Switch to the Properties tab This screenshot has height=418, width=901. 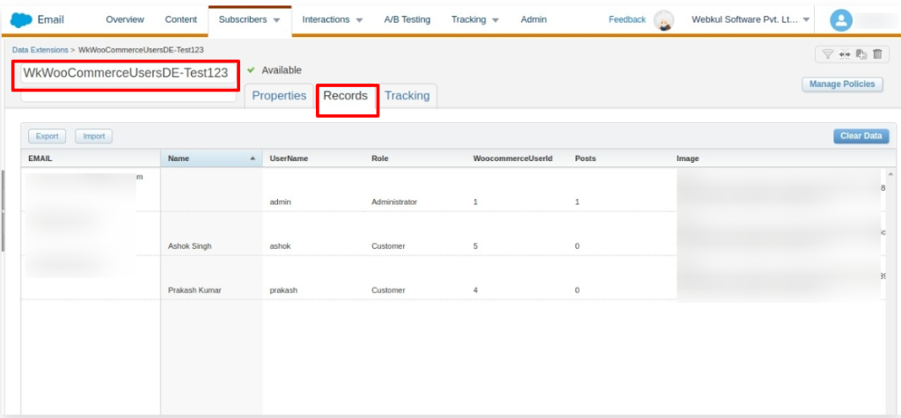click(279, 96)
